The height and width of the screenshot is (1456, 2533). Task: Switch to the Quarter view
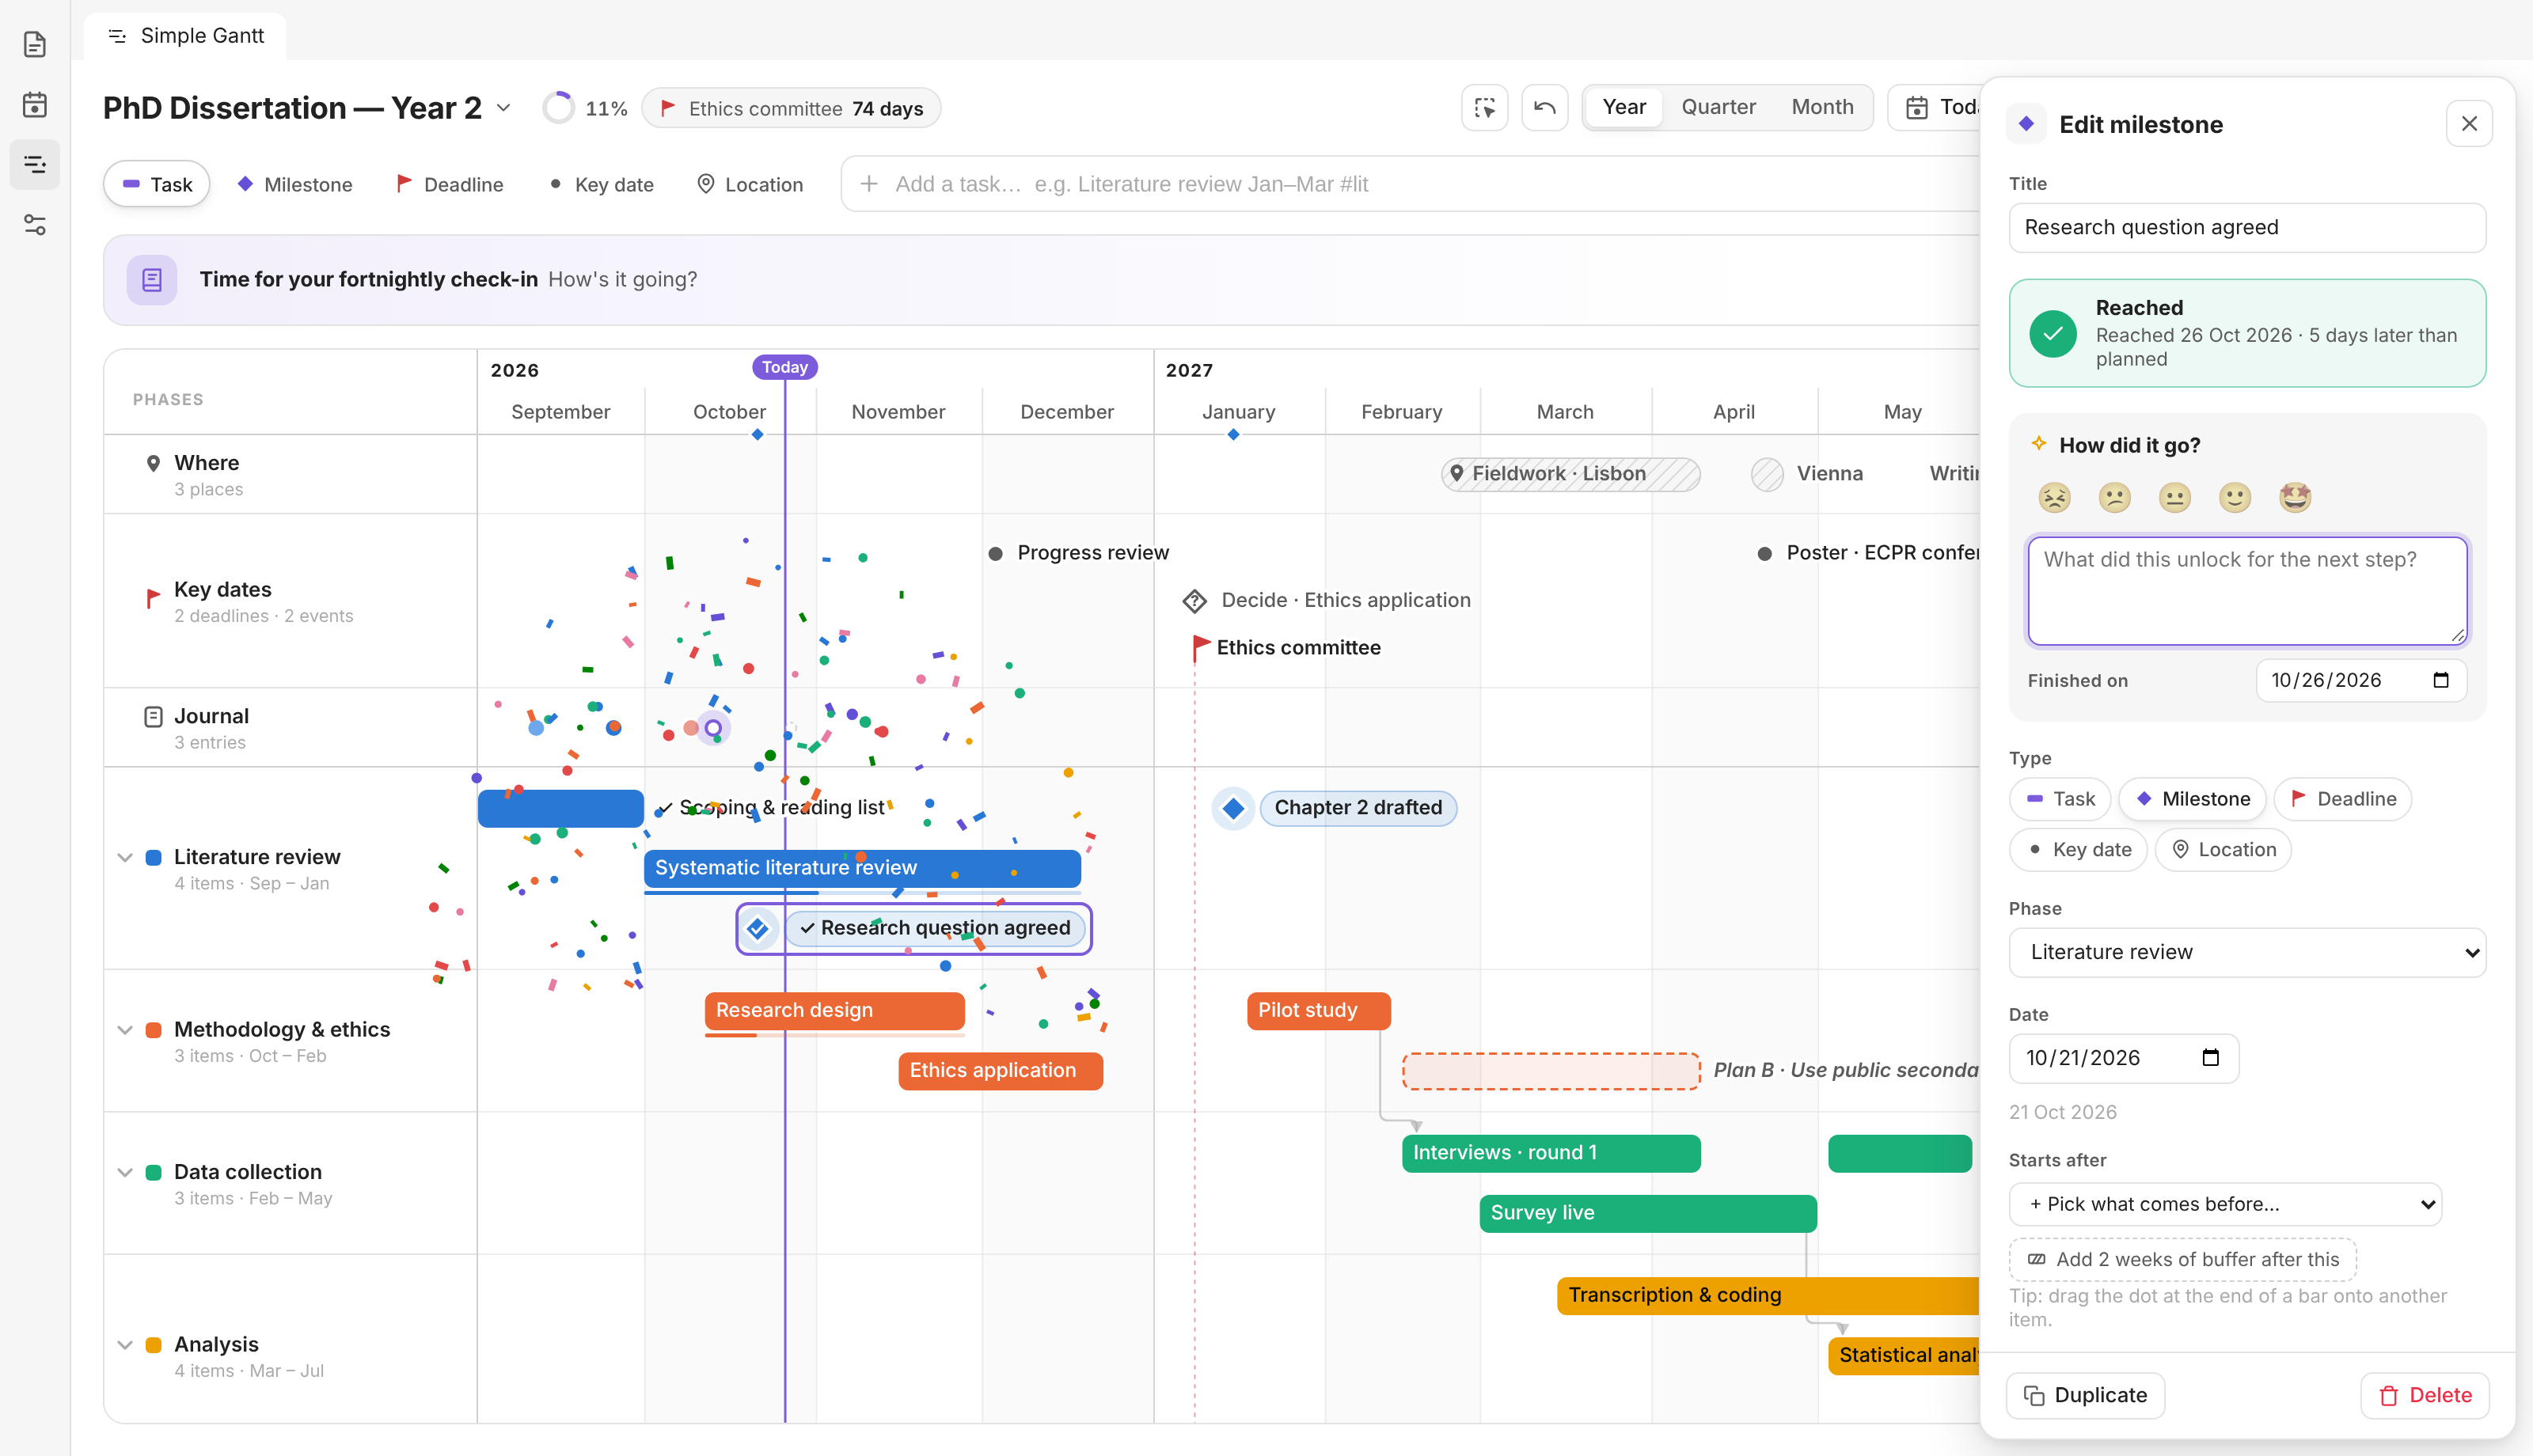(x=1718, y=107)
